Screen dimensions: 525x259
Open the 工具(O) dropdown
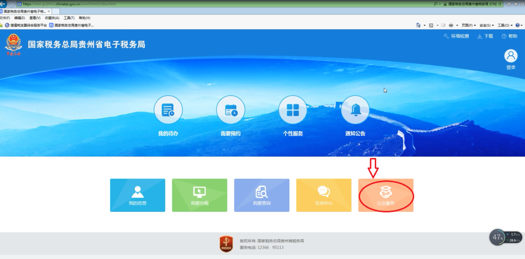coord(505,25)
